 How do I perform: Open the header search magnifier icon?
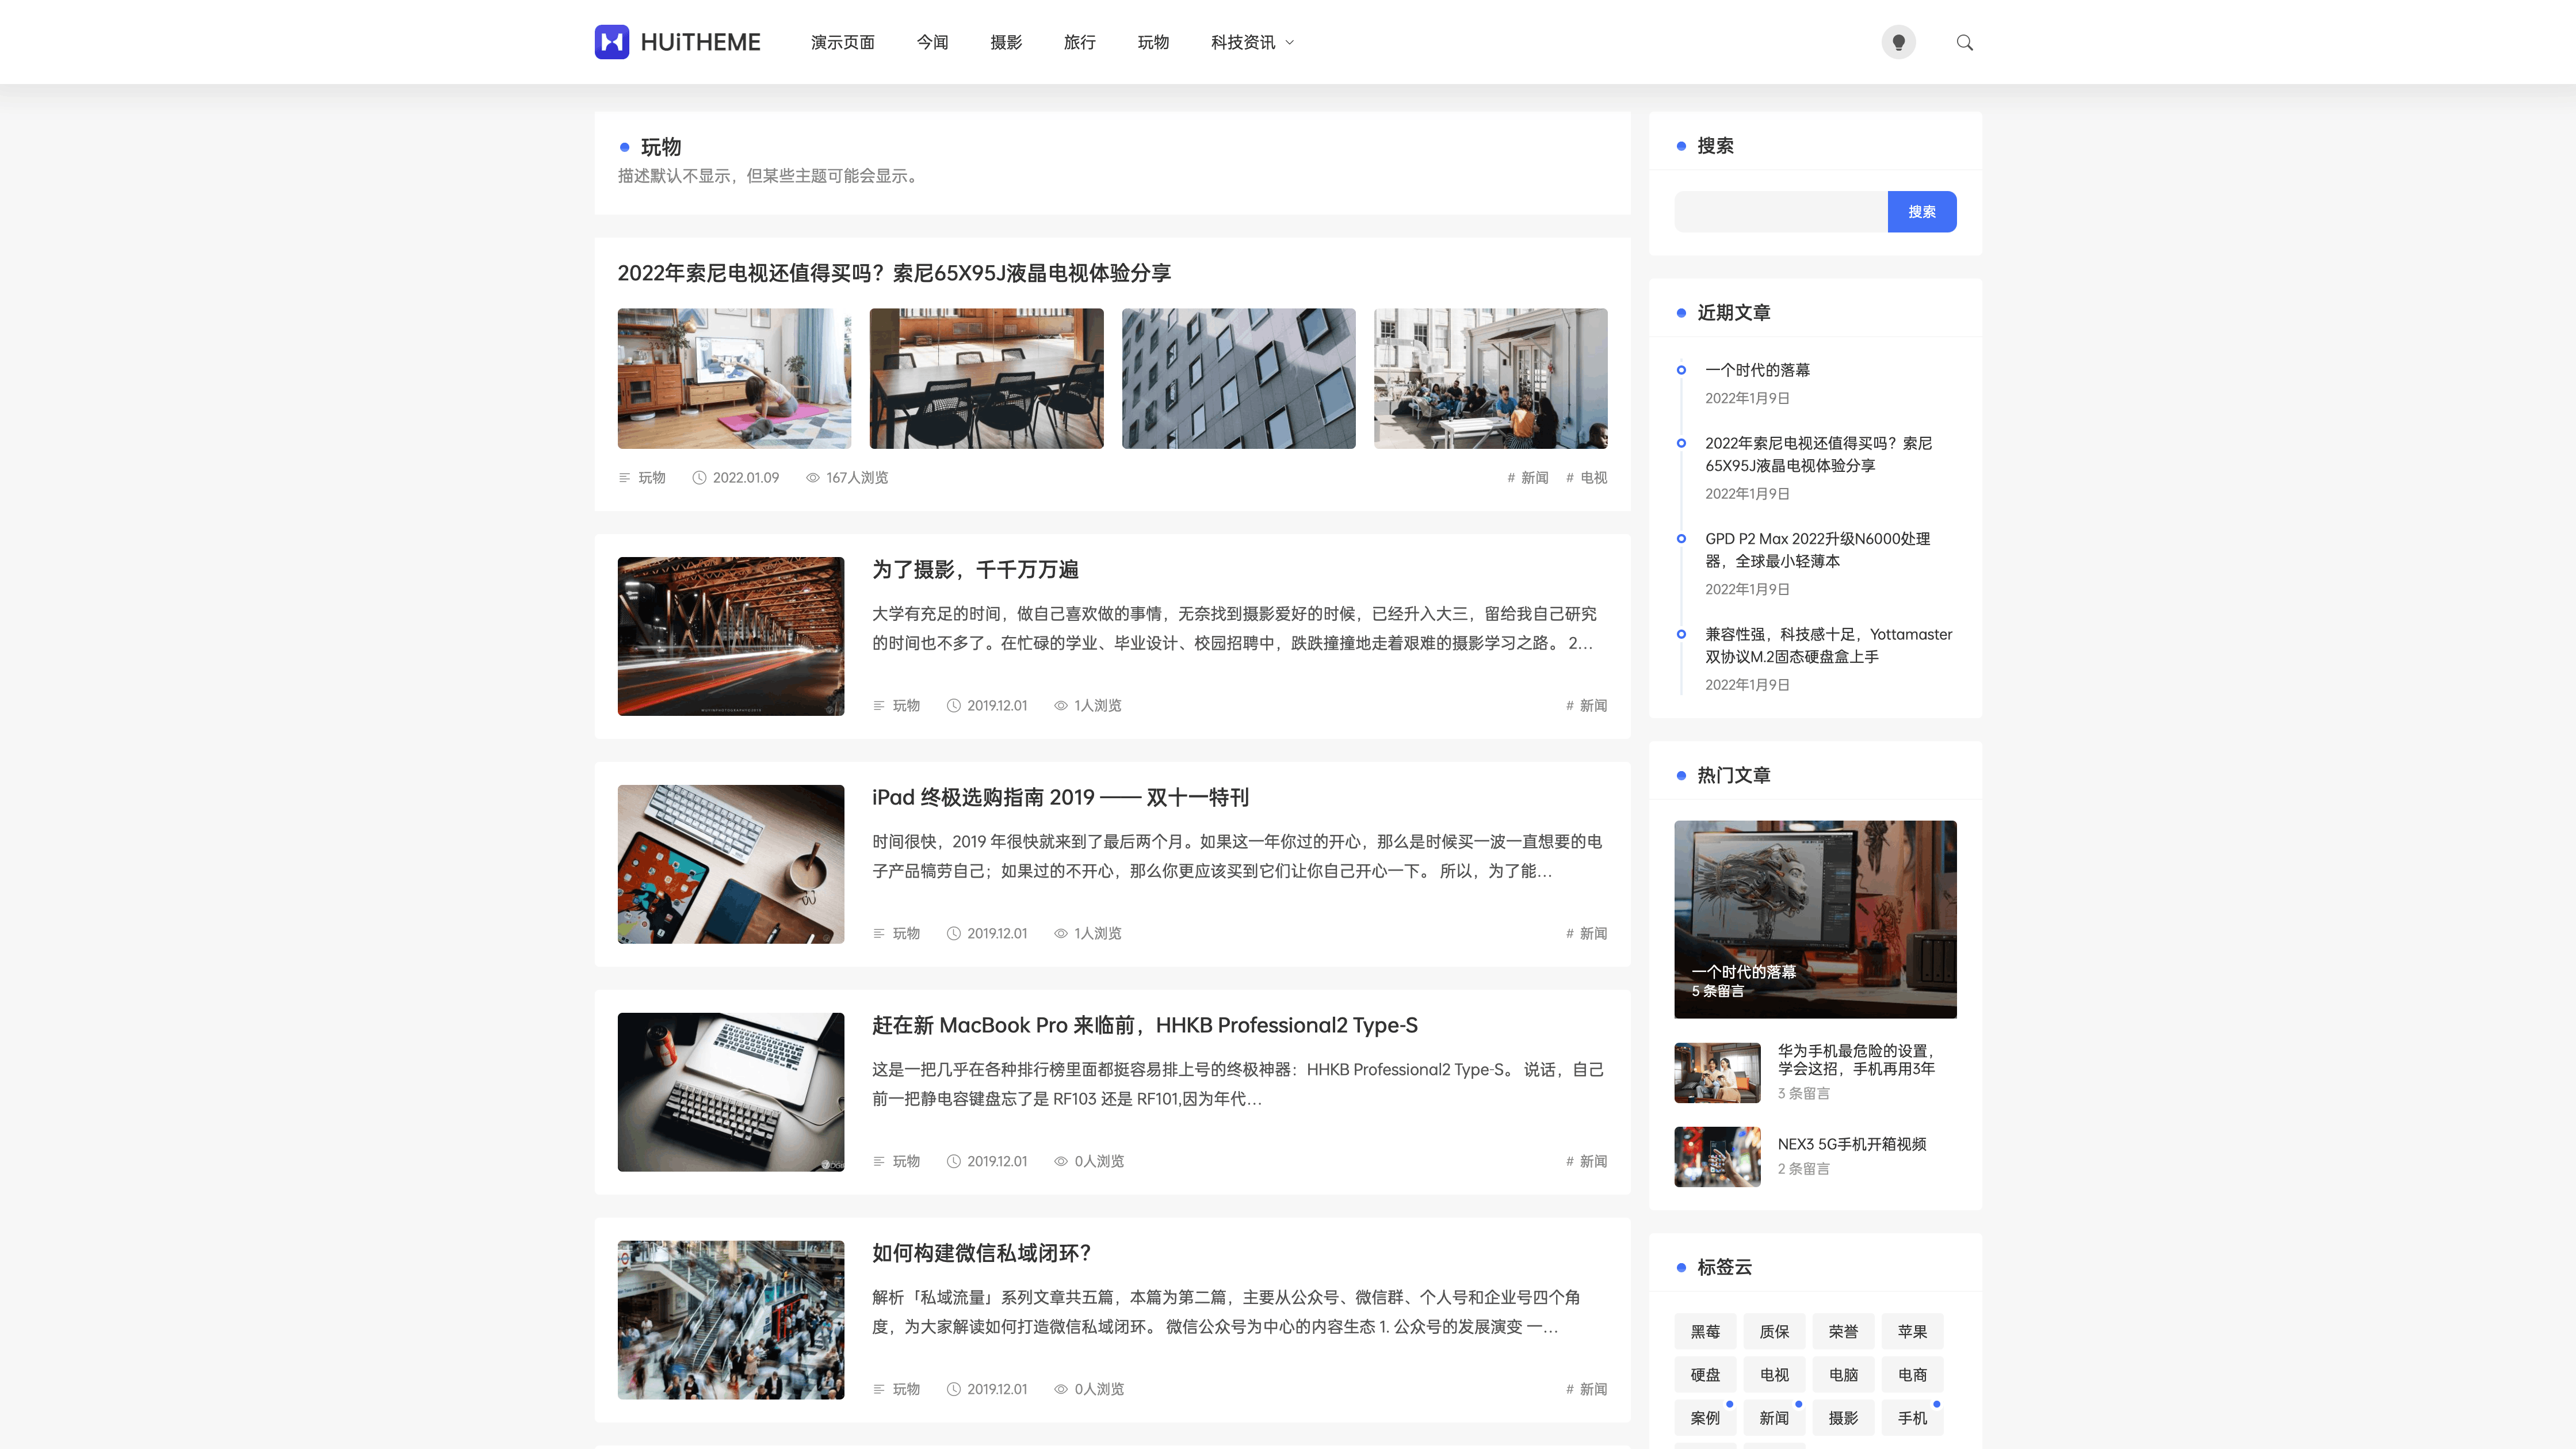pyautogui.click(x=1964, y=42)
